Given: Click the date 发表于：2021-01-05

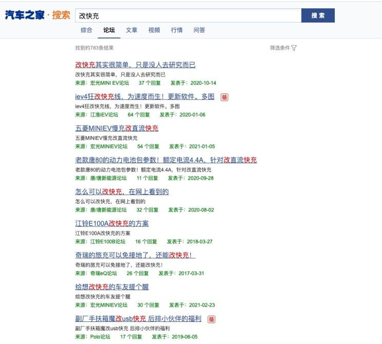Looking at the screenshot, I should tap(192, 146).
